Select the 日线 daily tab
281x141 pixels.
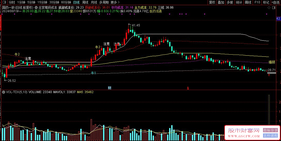click(x=76, y=2)
